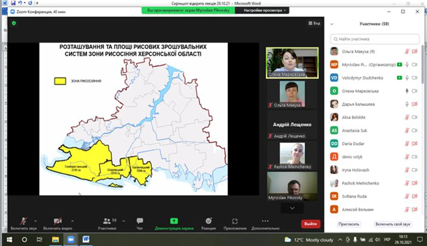Screen dimensions: 427x246
Task: Click Включить свой звук button
Action: click(393, 224)
